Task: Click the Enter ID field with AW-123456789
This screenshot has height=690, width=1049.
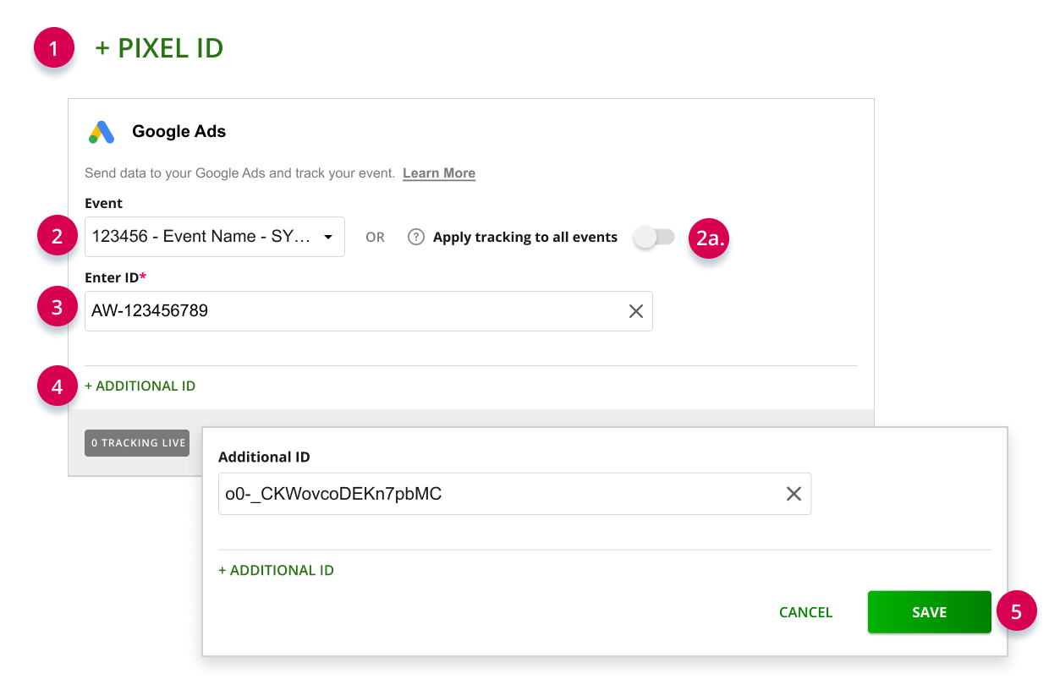Action: coord(369,311)
